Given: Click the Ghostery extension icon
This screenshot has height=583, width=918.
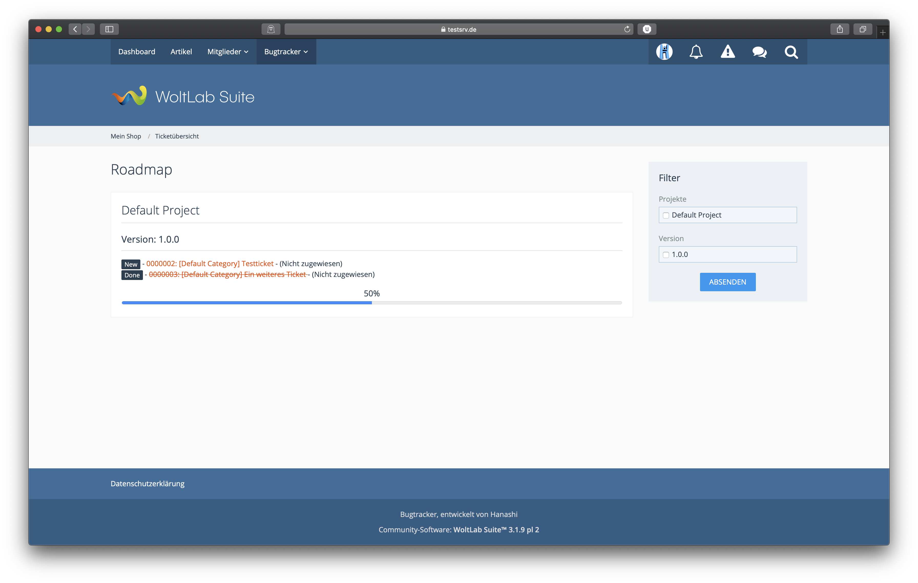Looking at the screenshot, I should (271, 29).
